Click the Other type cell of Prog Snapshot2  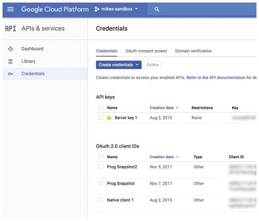click(x=199, y=167)
